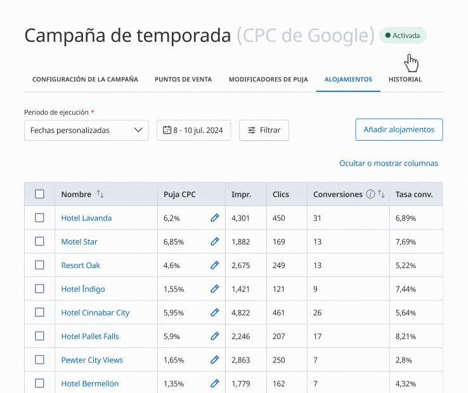Edit CPC bid for Hotel Lavanda
Viewport: 468px width, 393px height.
coord(214,218)
